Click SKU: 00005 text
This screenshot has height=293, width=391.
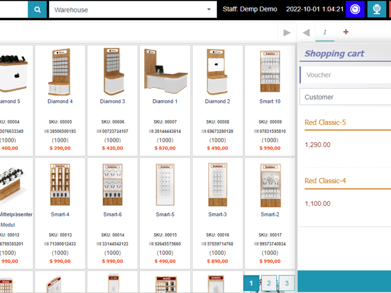tap(60, 122)
